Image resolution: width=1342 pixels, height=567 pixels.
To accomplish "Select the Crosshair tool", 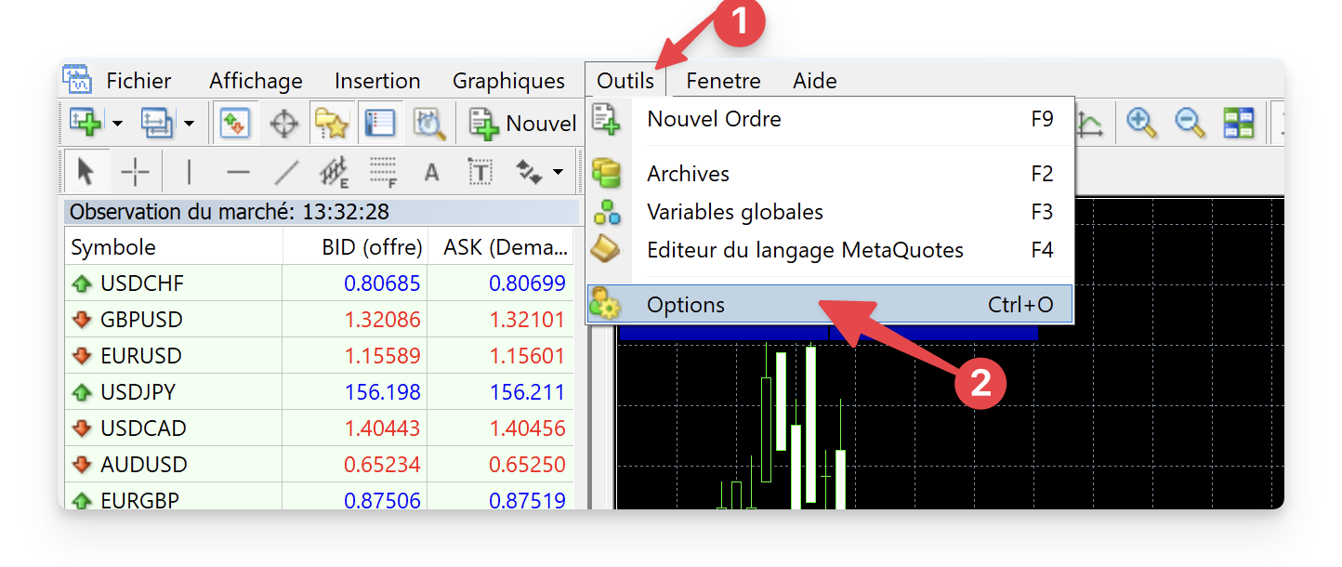I will click(x=135, y=172).
